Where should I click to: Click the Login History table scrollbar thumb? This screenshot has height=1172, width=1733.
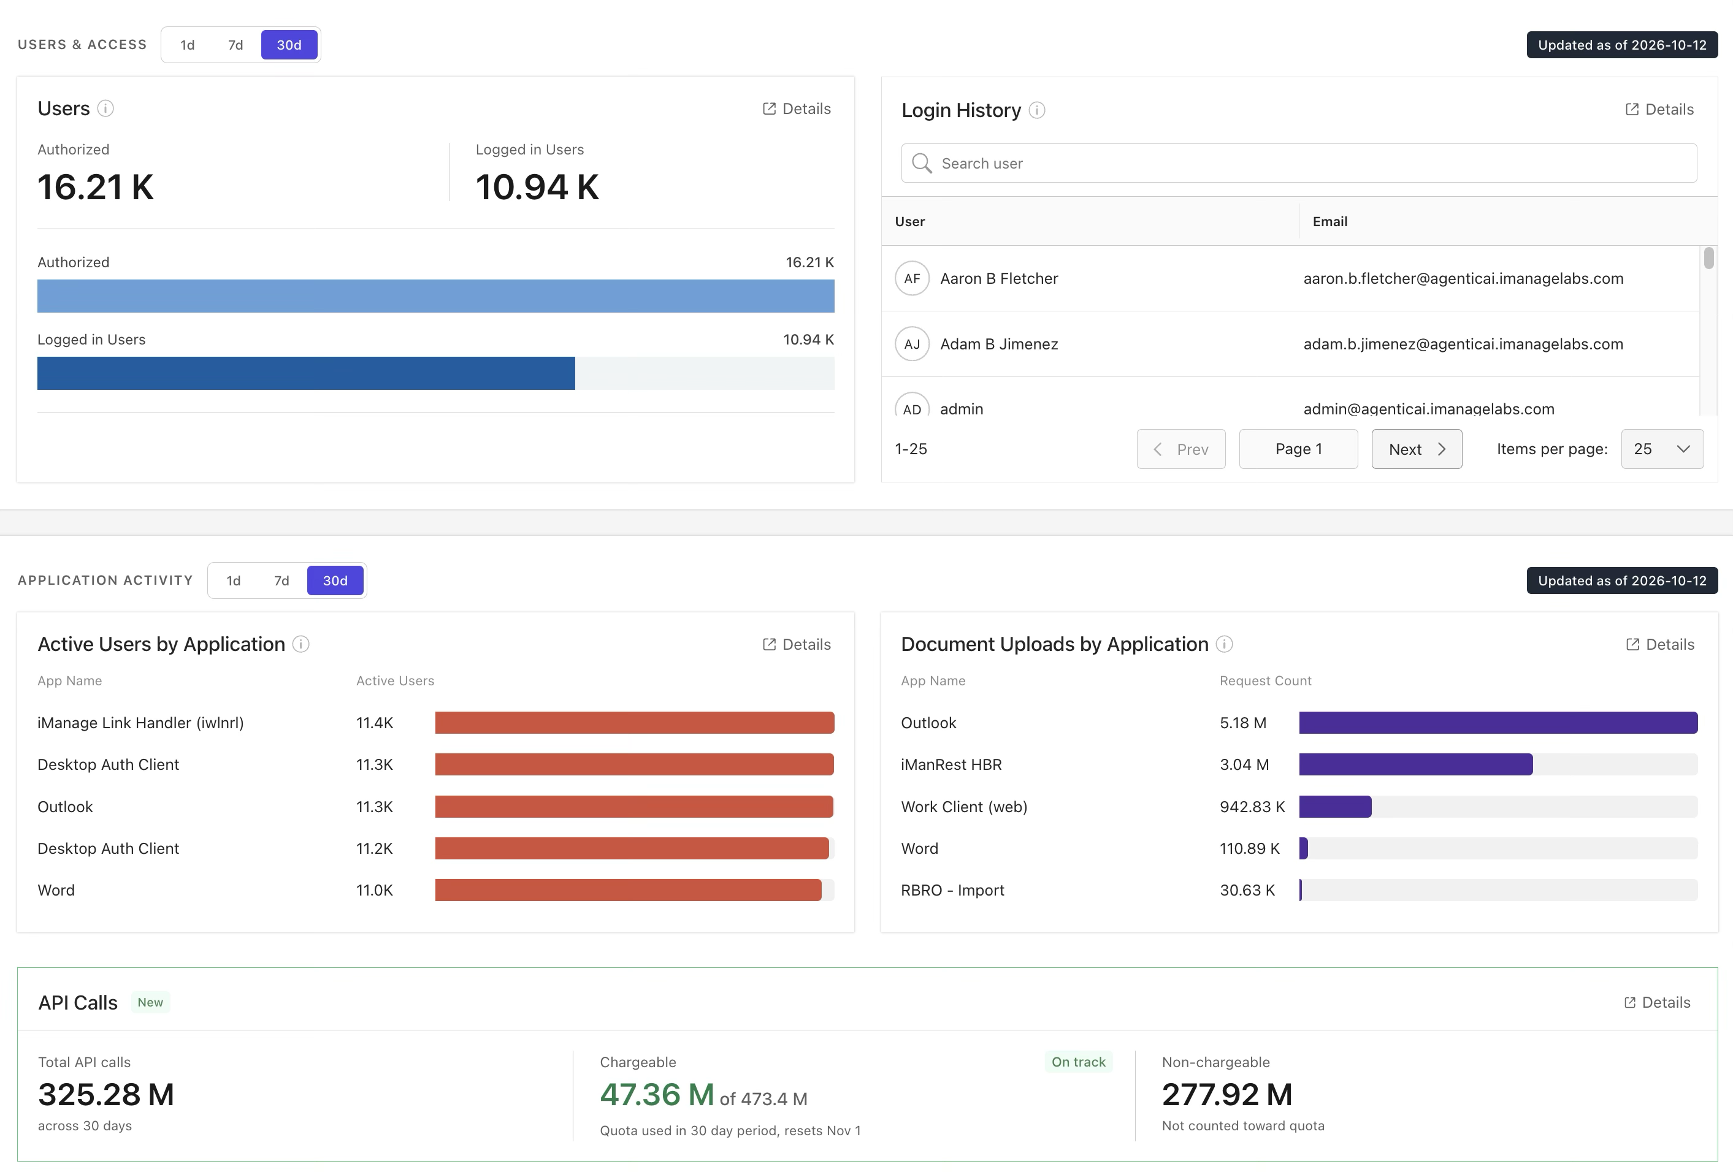[1708, 258]
